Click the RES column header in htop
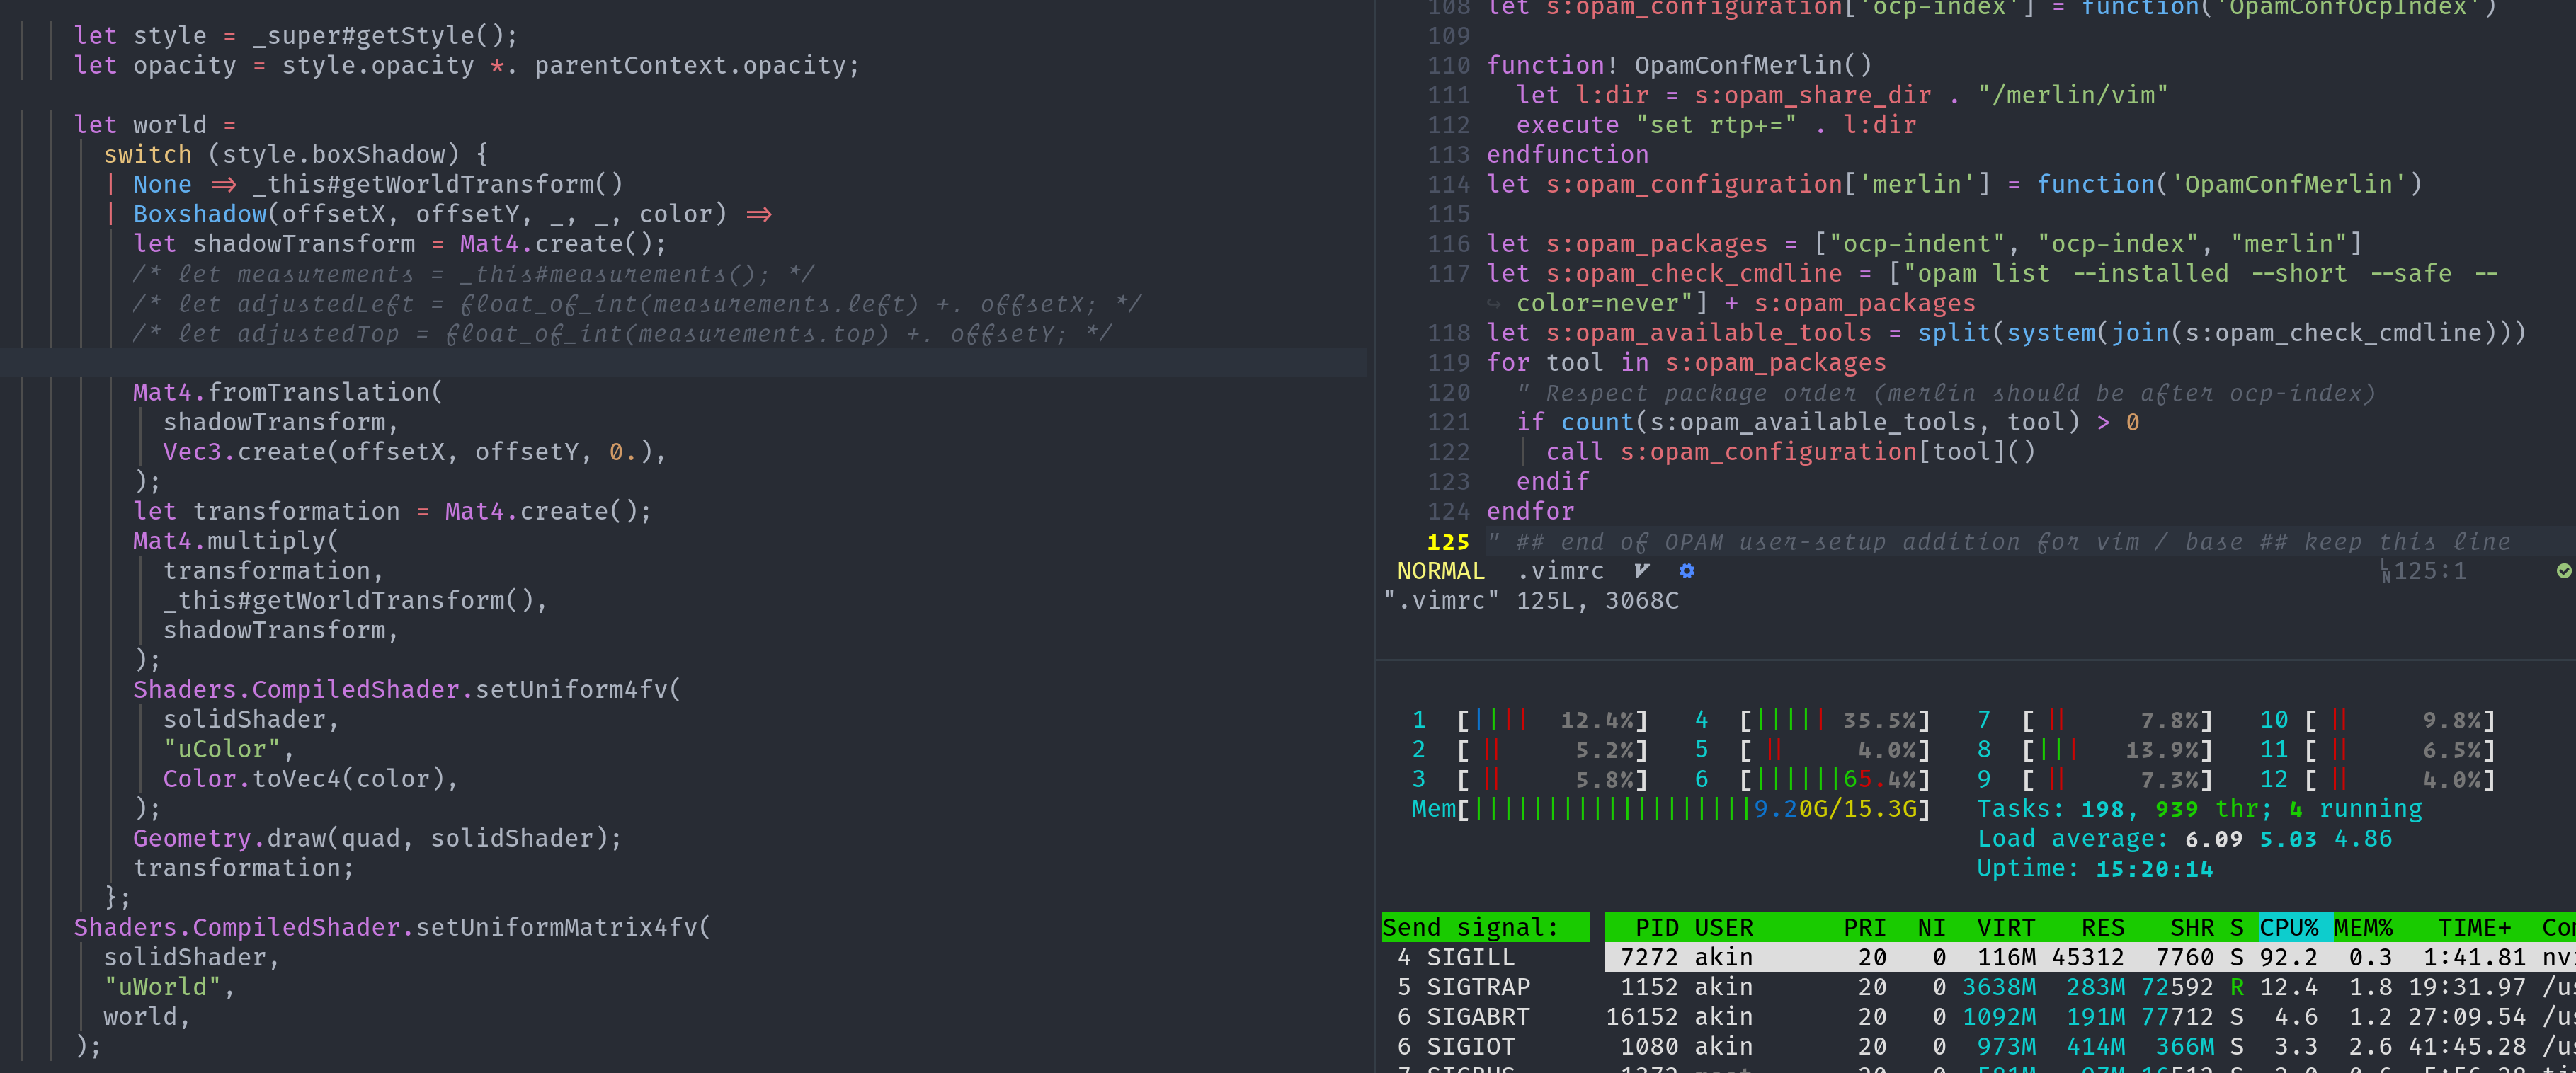The width and height of the screenshot is (2576, 1073). pos(2103,928)
